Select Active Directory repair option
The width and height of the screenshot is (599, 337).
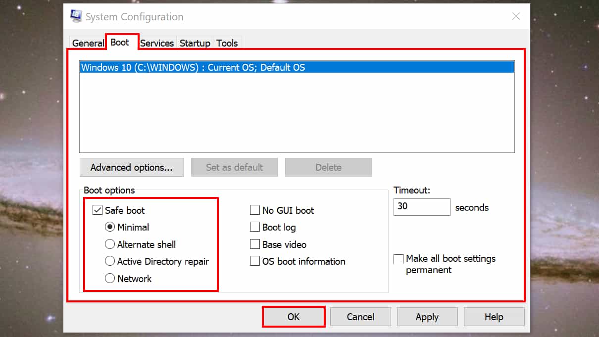click(x=110, y=261)
